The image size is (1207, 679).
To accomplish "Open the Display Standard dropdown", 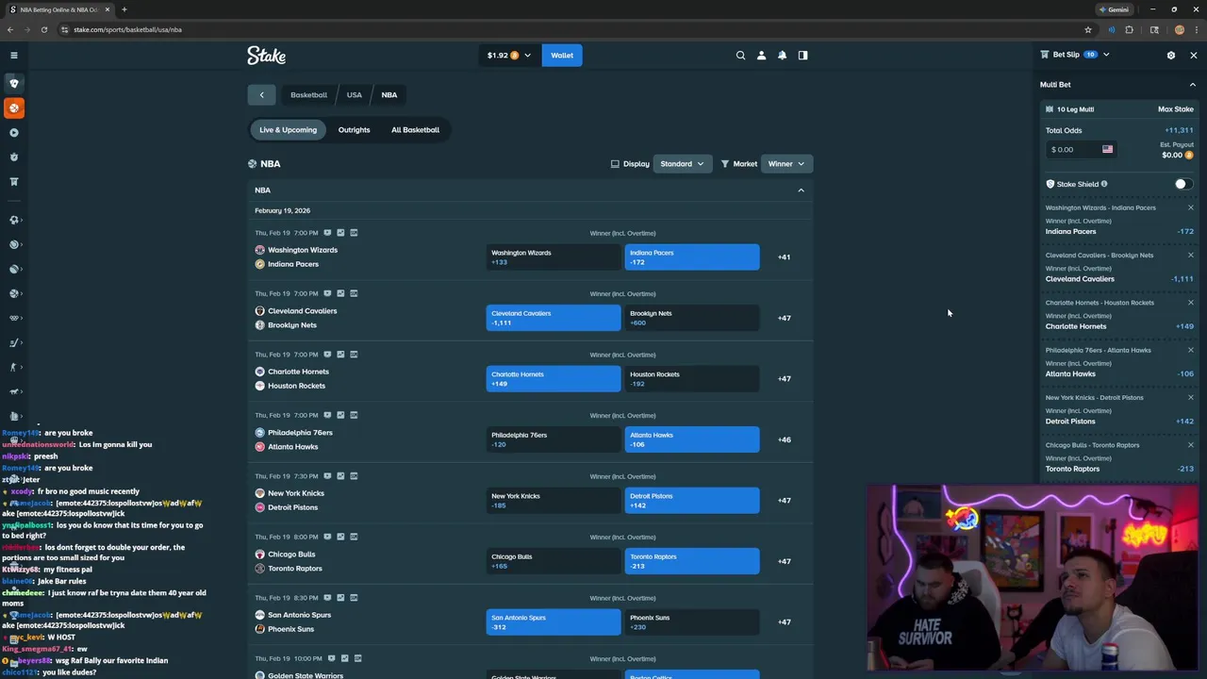I will (x=682, y=164).
